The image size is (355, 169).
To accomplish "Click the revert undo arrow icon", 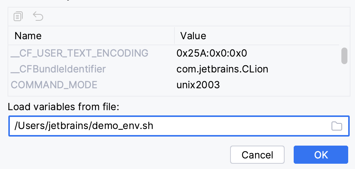I will click(38, 16).
